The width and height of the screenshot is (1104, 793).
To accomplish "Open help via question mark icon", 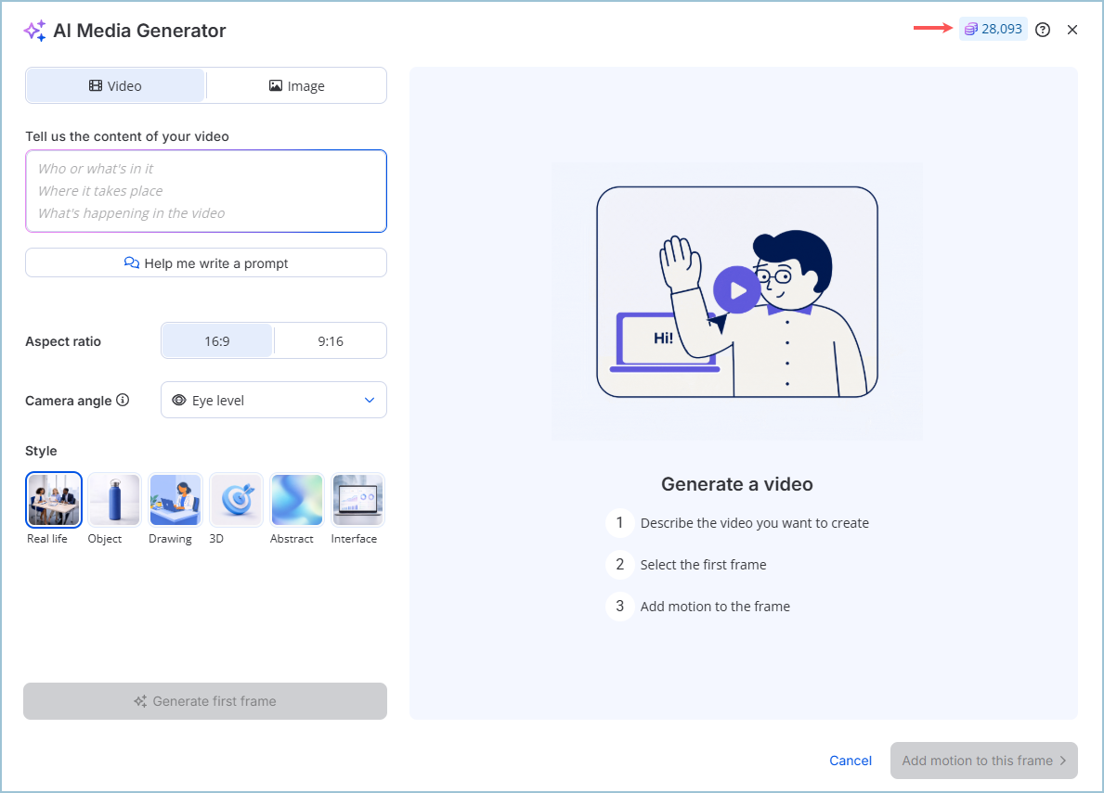I will (1043, 30).
